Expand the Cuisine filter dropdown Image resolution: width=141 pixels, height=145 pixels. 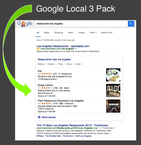point(52,64)
